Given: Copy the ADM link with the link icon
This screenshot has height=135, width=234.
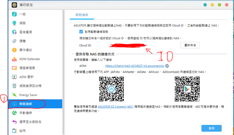Looking at the screenshot, I should click(167, 66).
